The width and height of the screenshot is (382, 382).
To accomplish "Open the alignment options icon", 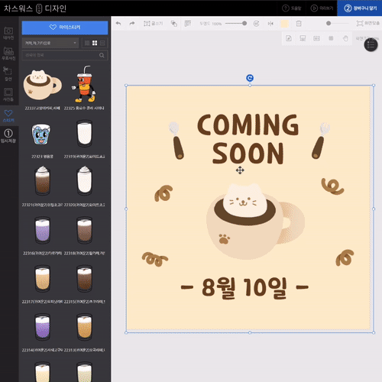I will [x=188, y=24].
